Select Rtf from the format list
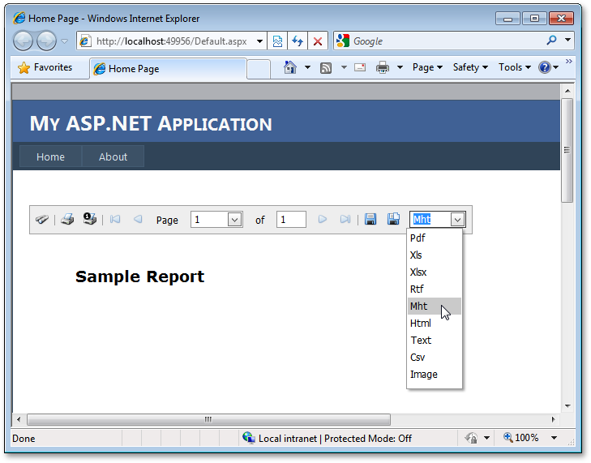The height and width of the screenshot is (463, 591). (x=435, y=289)
